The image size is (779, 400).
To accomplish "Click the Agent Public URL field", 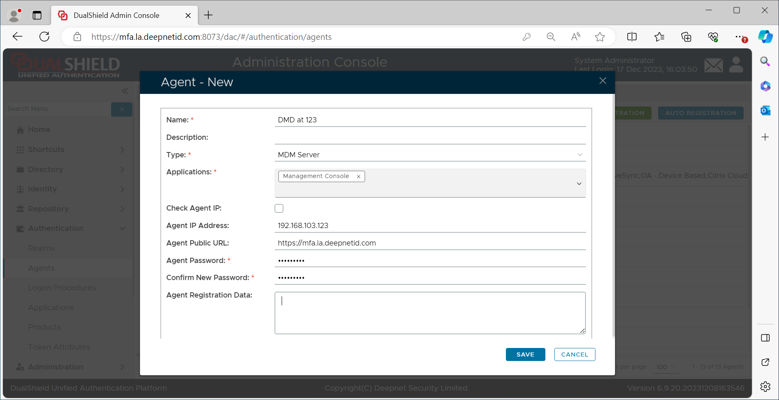I will [430, 243].
